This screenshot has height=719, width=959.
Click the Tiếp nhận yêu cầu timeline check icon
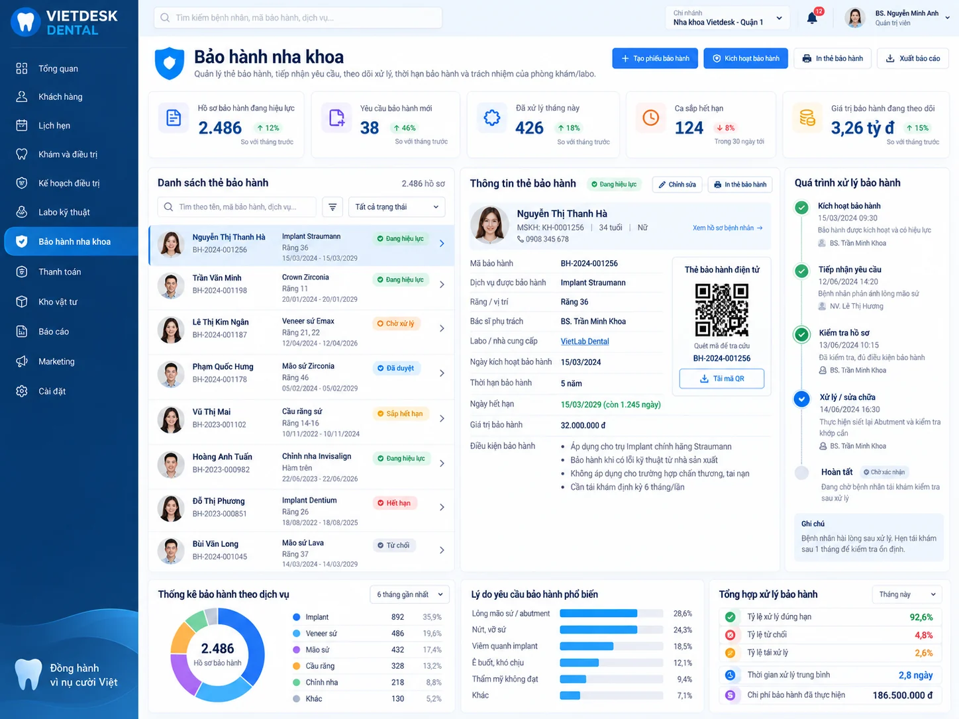pos(801,271)
